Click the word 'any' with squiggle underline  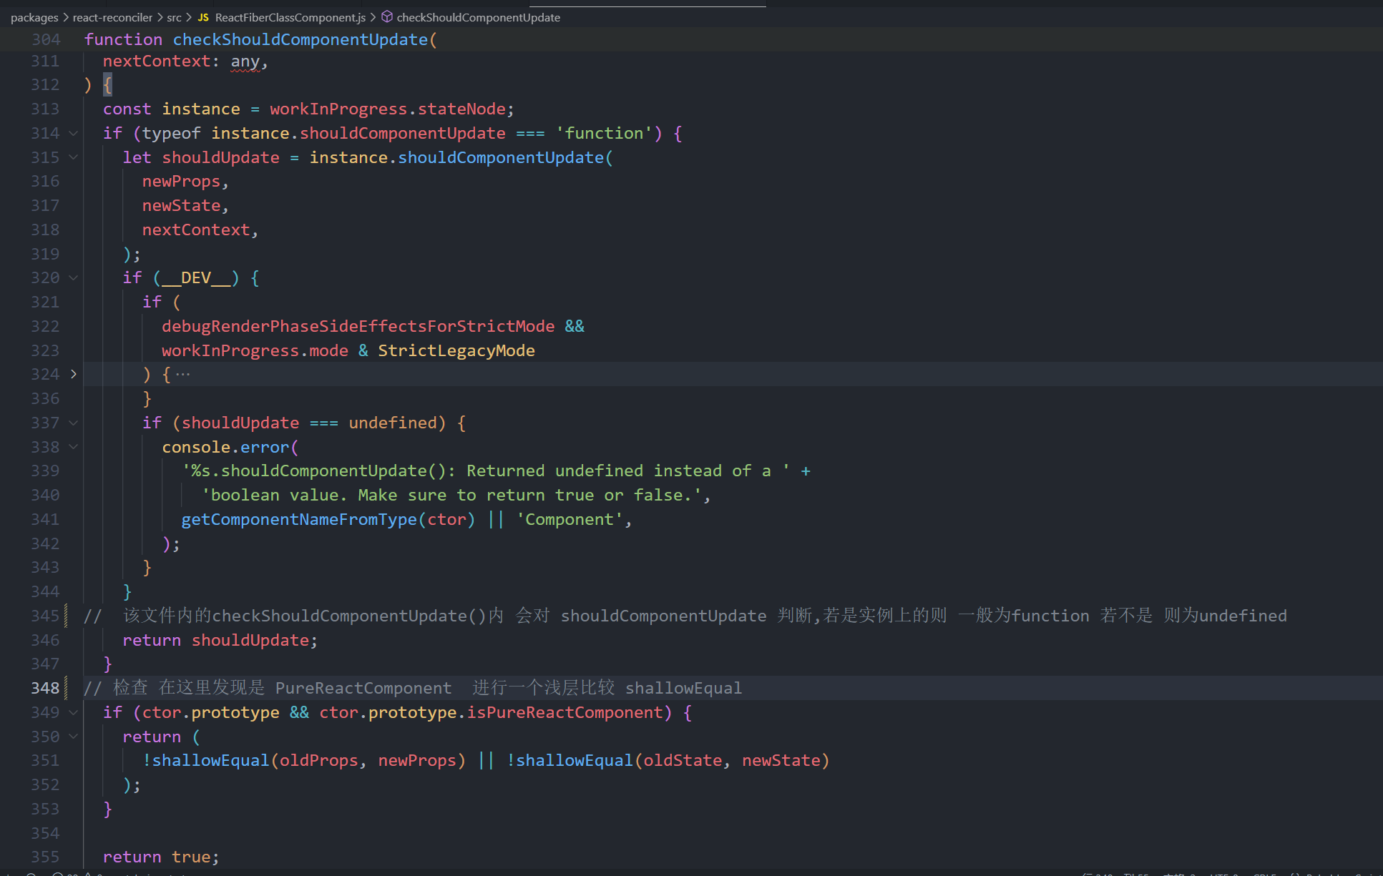pos(245,61)
